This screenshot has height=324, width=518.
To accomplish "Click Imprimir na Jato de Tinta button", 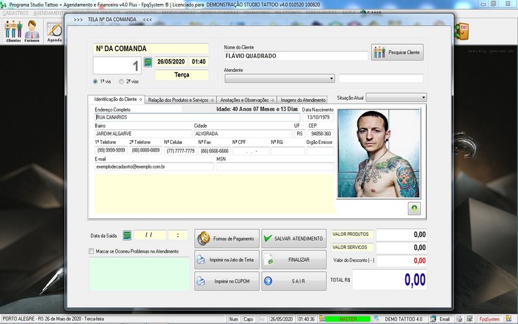I will point(227,260).
